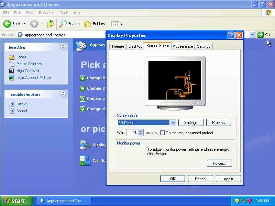Open the Favorites menu
The width and height of the screenshot is (275, 206).
[46, 13]
